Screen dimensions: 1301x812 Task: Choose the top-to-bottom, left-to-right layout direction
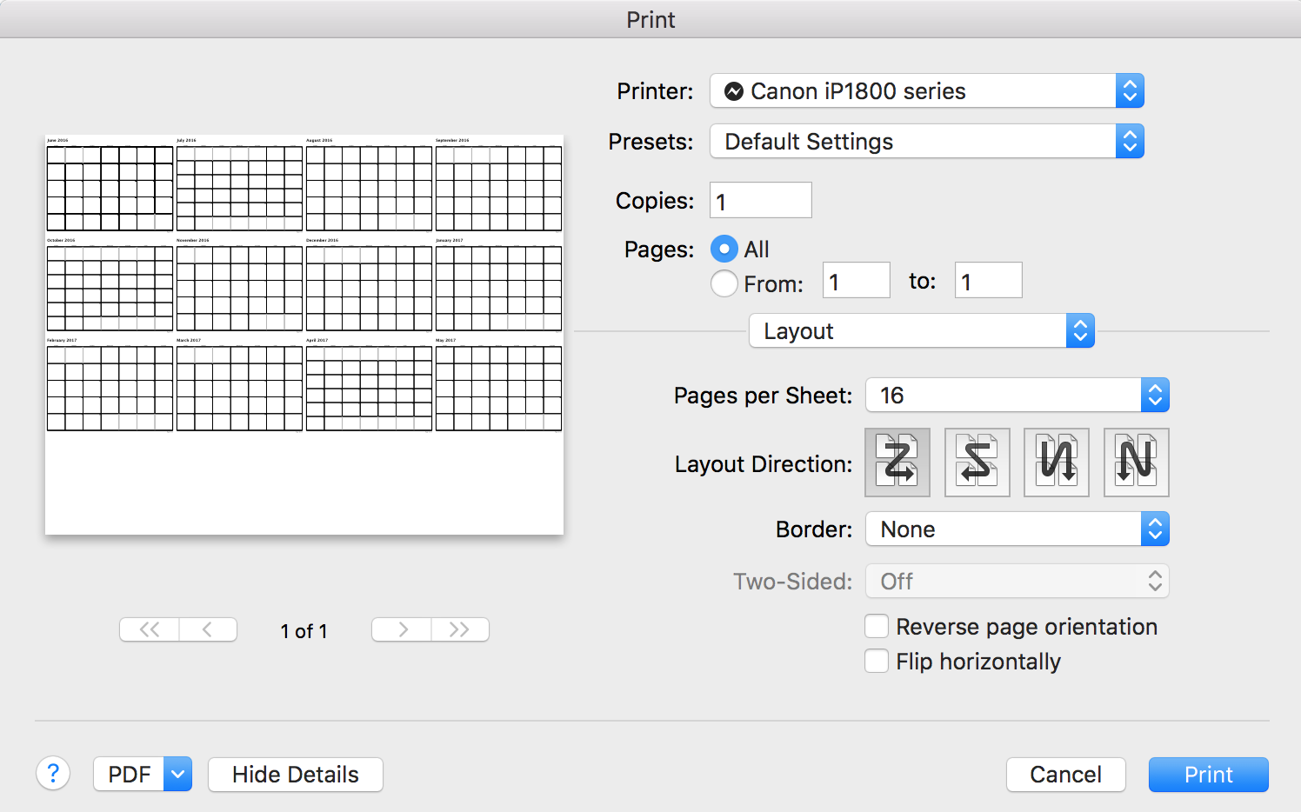1057,463
